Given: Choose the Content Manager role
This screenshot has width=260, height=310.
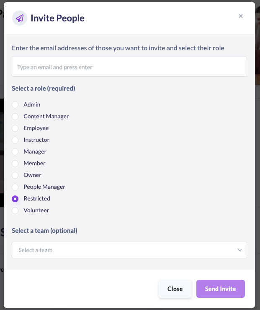Looking at the screenshot, I should (15, 116).
